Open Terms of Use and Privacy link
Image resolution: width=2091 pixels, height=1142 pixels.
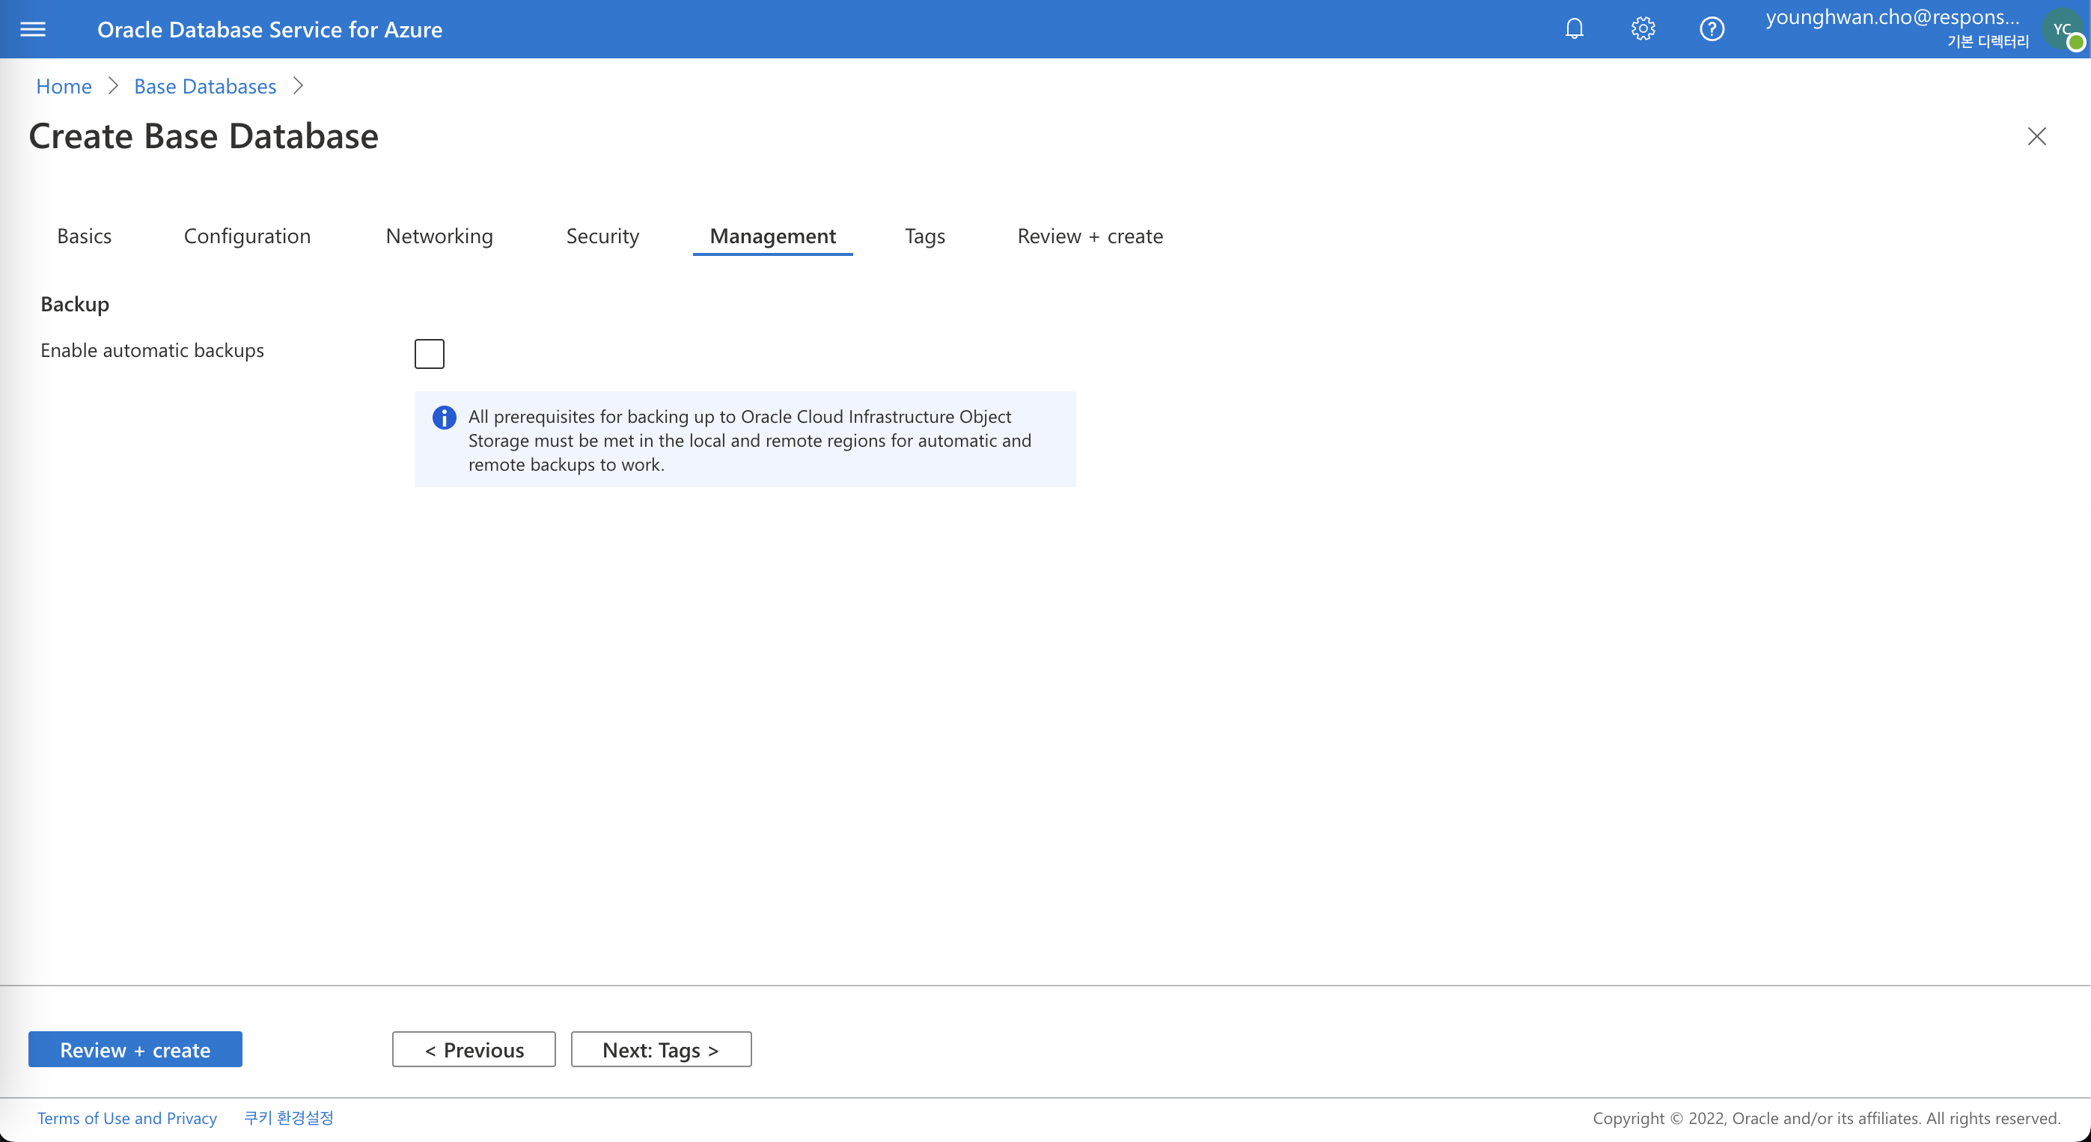click(127, 1119)
